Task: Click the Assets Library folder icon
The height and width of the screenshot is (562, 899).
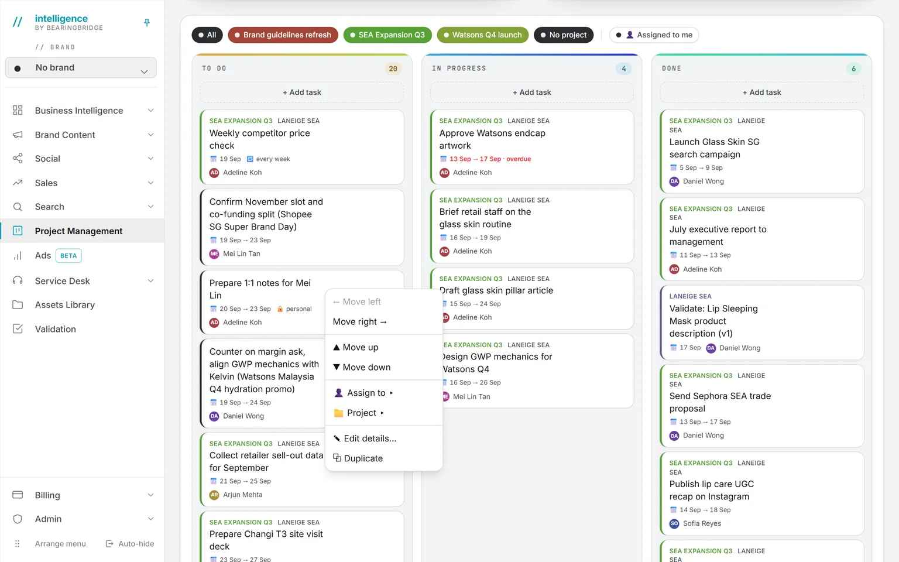Action: [18, 304]
